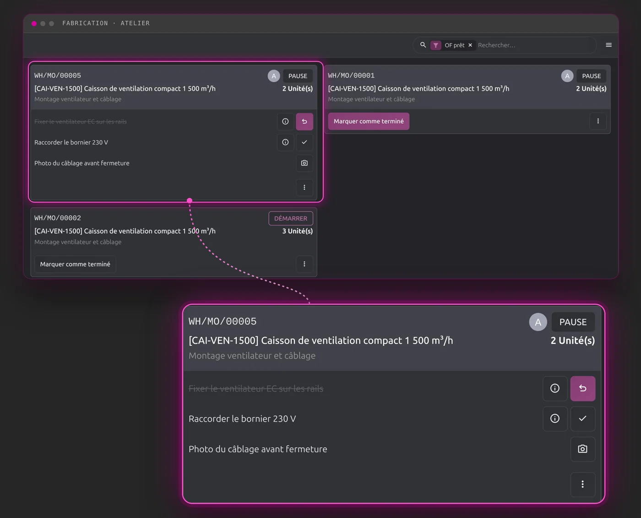Open the three-dot menu of WH/MO/00002
This screenshot has width=641, height=518.
(x=304, y=264)
